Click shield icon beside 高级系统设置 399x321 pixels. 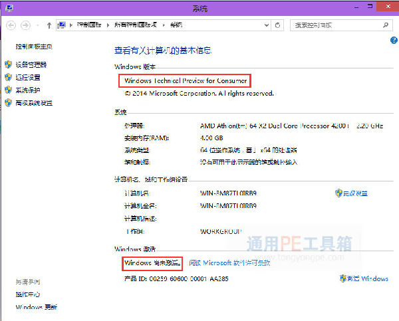pyautogui.click(x=9, y=103)
